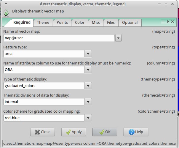Expand the attribute column ORA dropdown
The width and height of the screenshot is (179, 148).
point(88,70)
